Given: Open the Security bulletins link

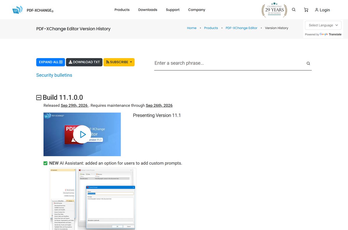Looking at the screenshot, I should point(54,75).
